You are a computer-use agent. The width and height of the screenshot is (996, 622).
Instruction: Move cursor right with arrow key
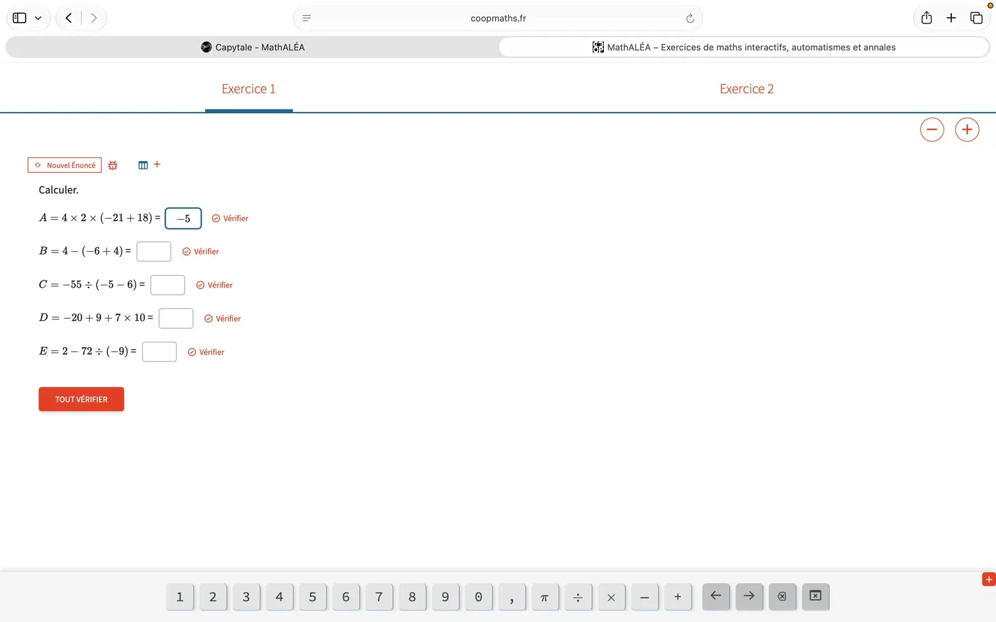749,596
